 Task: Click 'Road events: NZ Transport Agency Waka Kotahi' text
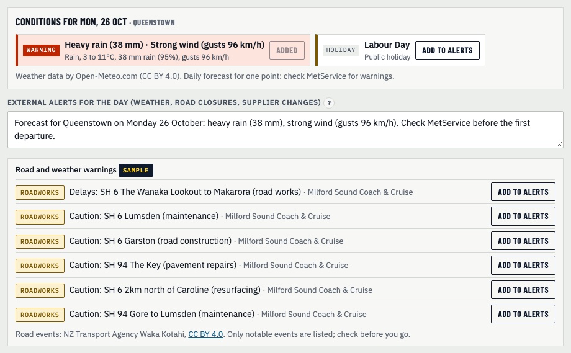(101, 334)
